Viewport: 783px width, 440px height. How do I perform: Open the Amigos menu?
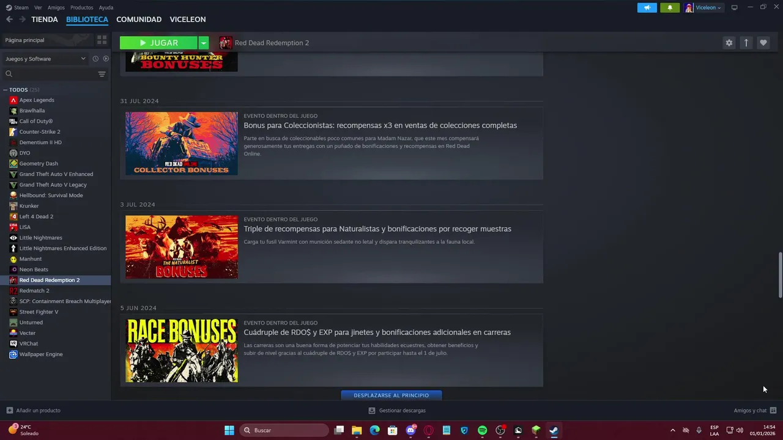[x=56, y=7]
